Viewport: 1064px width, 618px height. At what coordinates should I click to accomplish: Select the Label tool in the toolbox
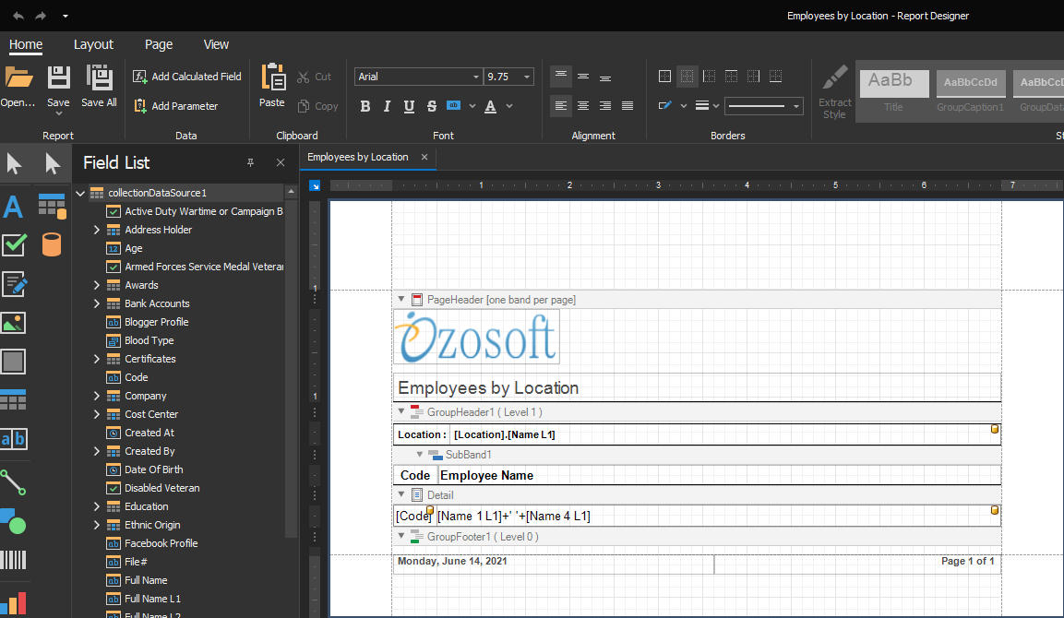(x=14, y=207)
